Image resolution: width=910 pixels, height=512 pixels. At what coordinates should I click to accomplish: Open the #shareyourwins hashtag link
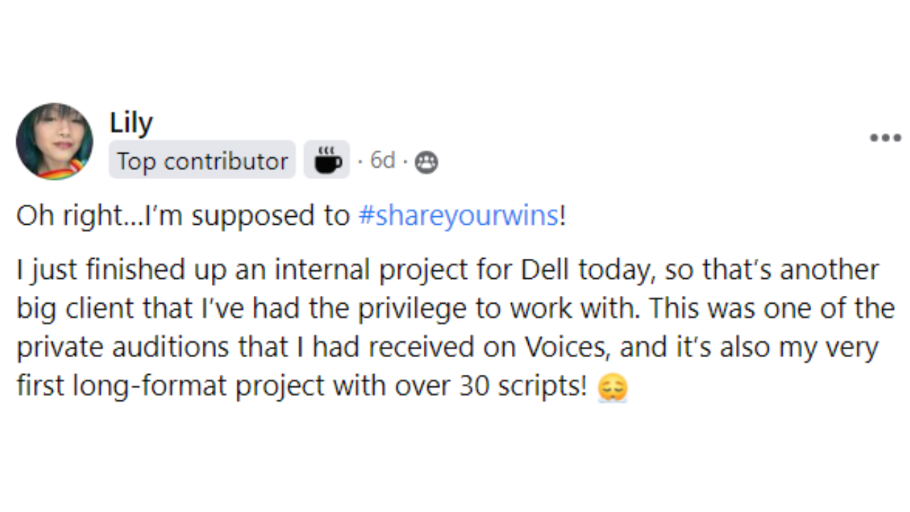click(459, 215)
